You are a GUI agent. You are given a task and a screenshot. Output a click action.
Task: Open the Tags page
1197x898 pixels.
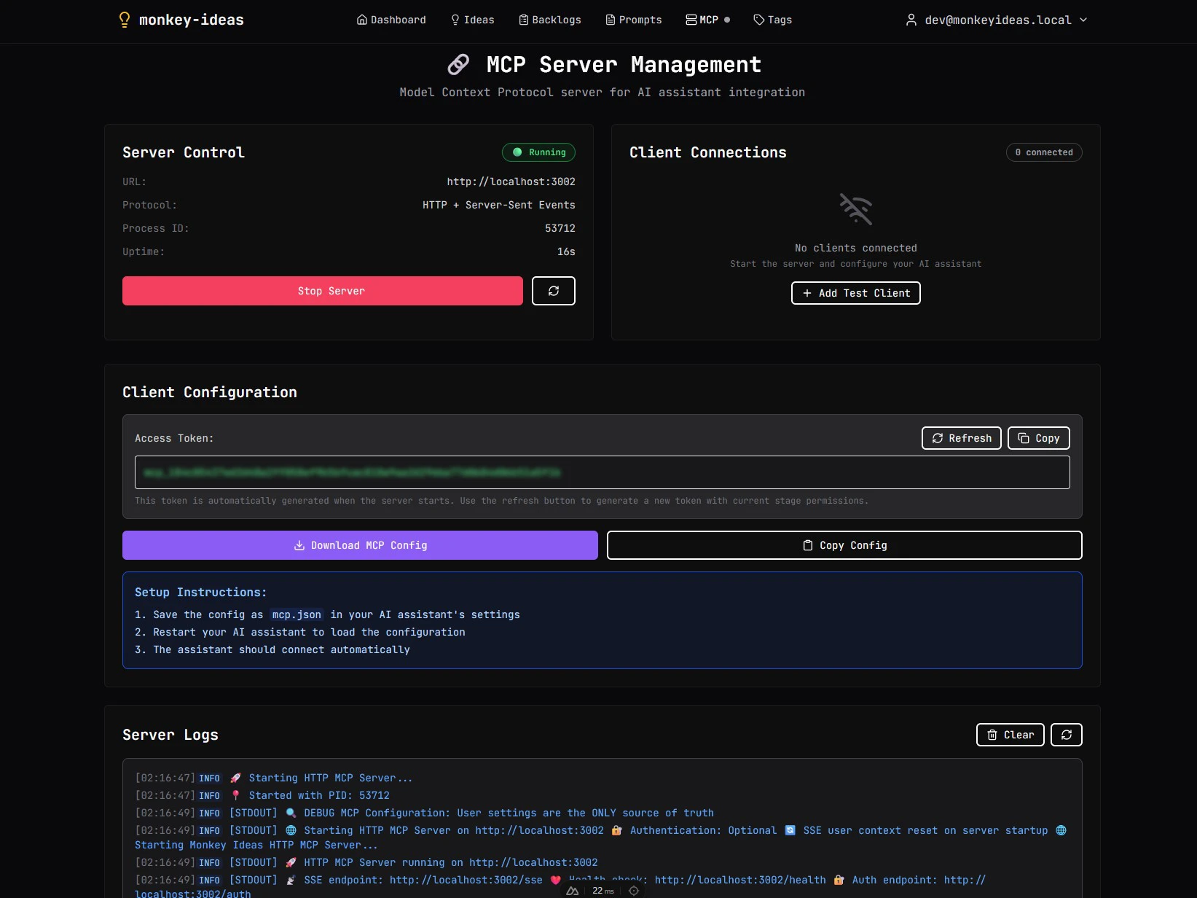[x=772, y=20]
